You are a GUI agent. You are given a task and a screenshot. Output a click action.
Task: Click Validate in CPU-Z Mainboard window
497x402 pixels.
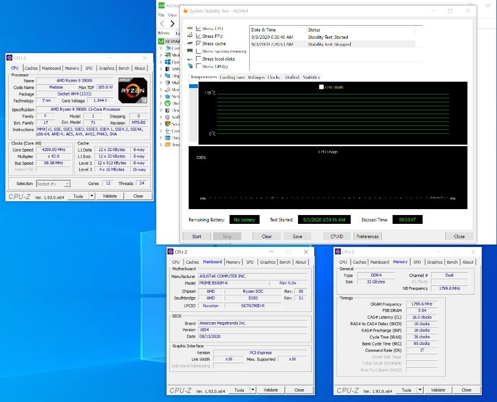tap(271, 390)
